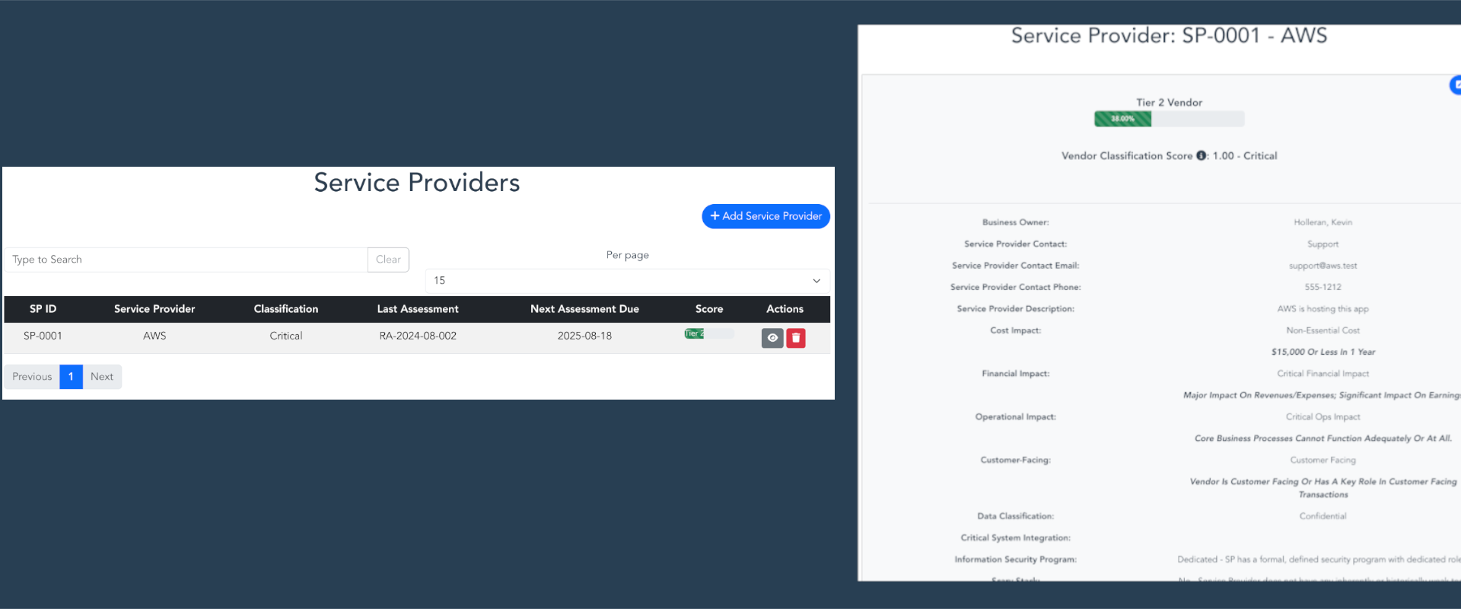Click the Critical classification cell
The width and height of the screenshot is (1461, 609).
[286, 336]
